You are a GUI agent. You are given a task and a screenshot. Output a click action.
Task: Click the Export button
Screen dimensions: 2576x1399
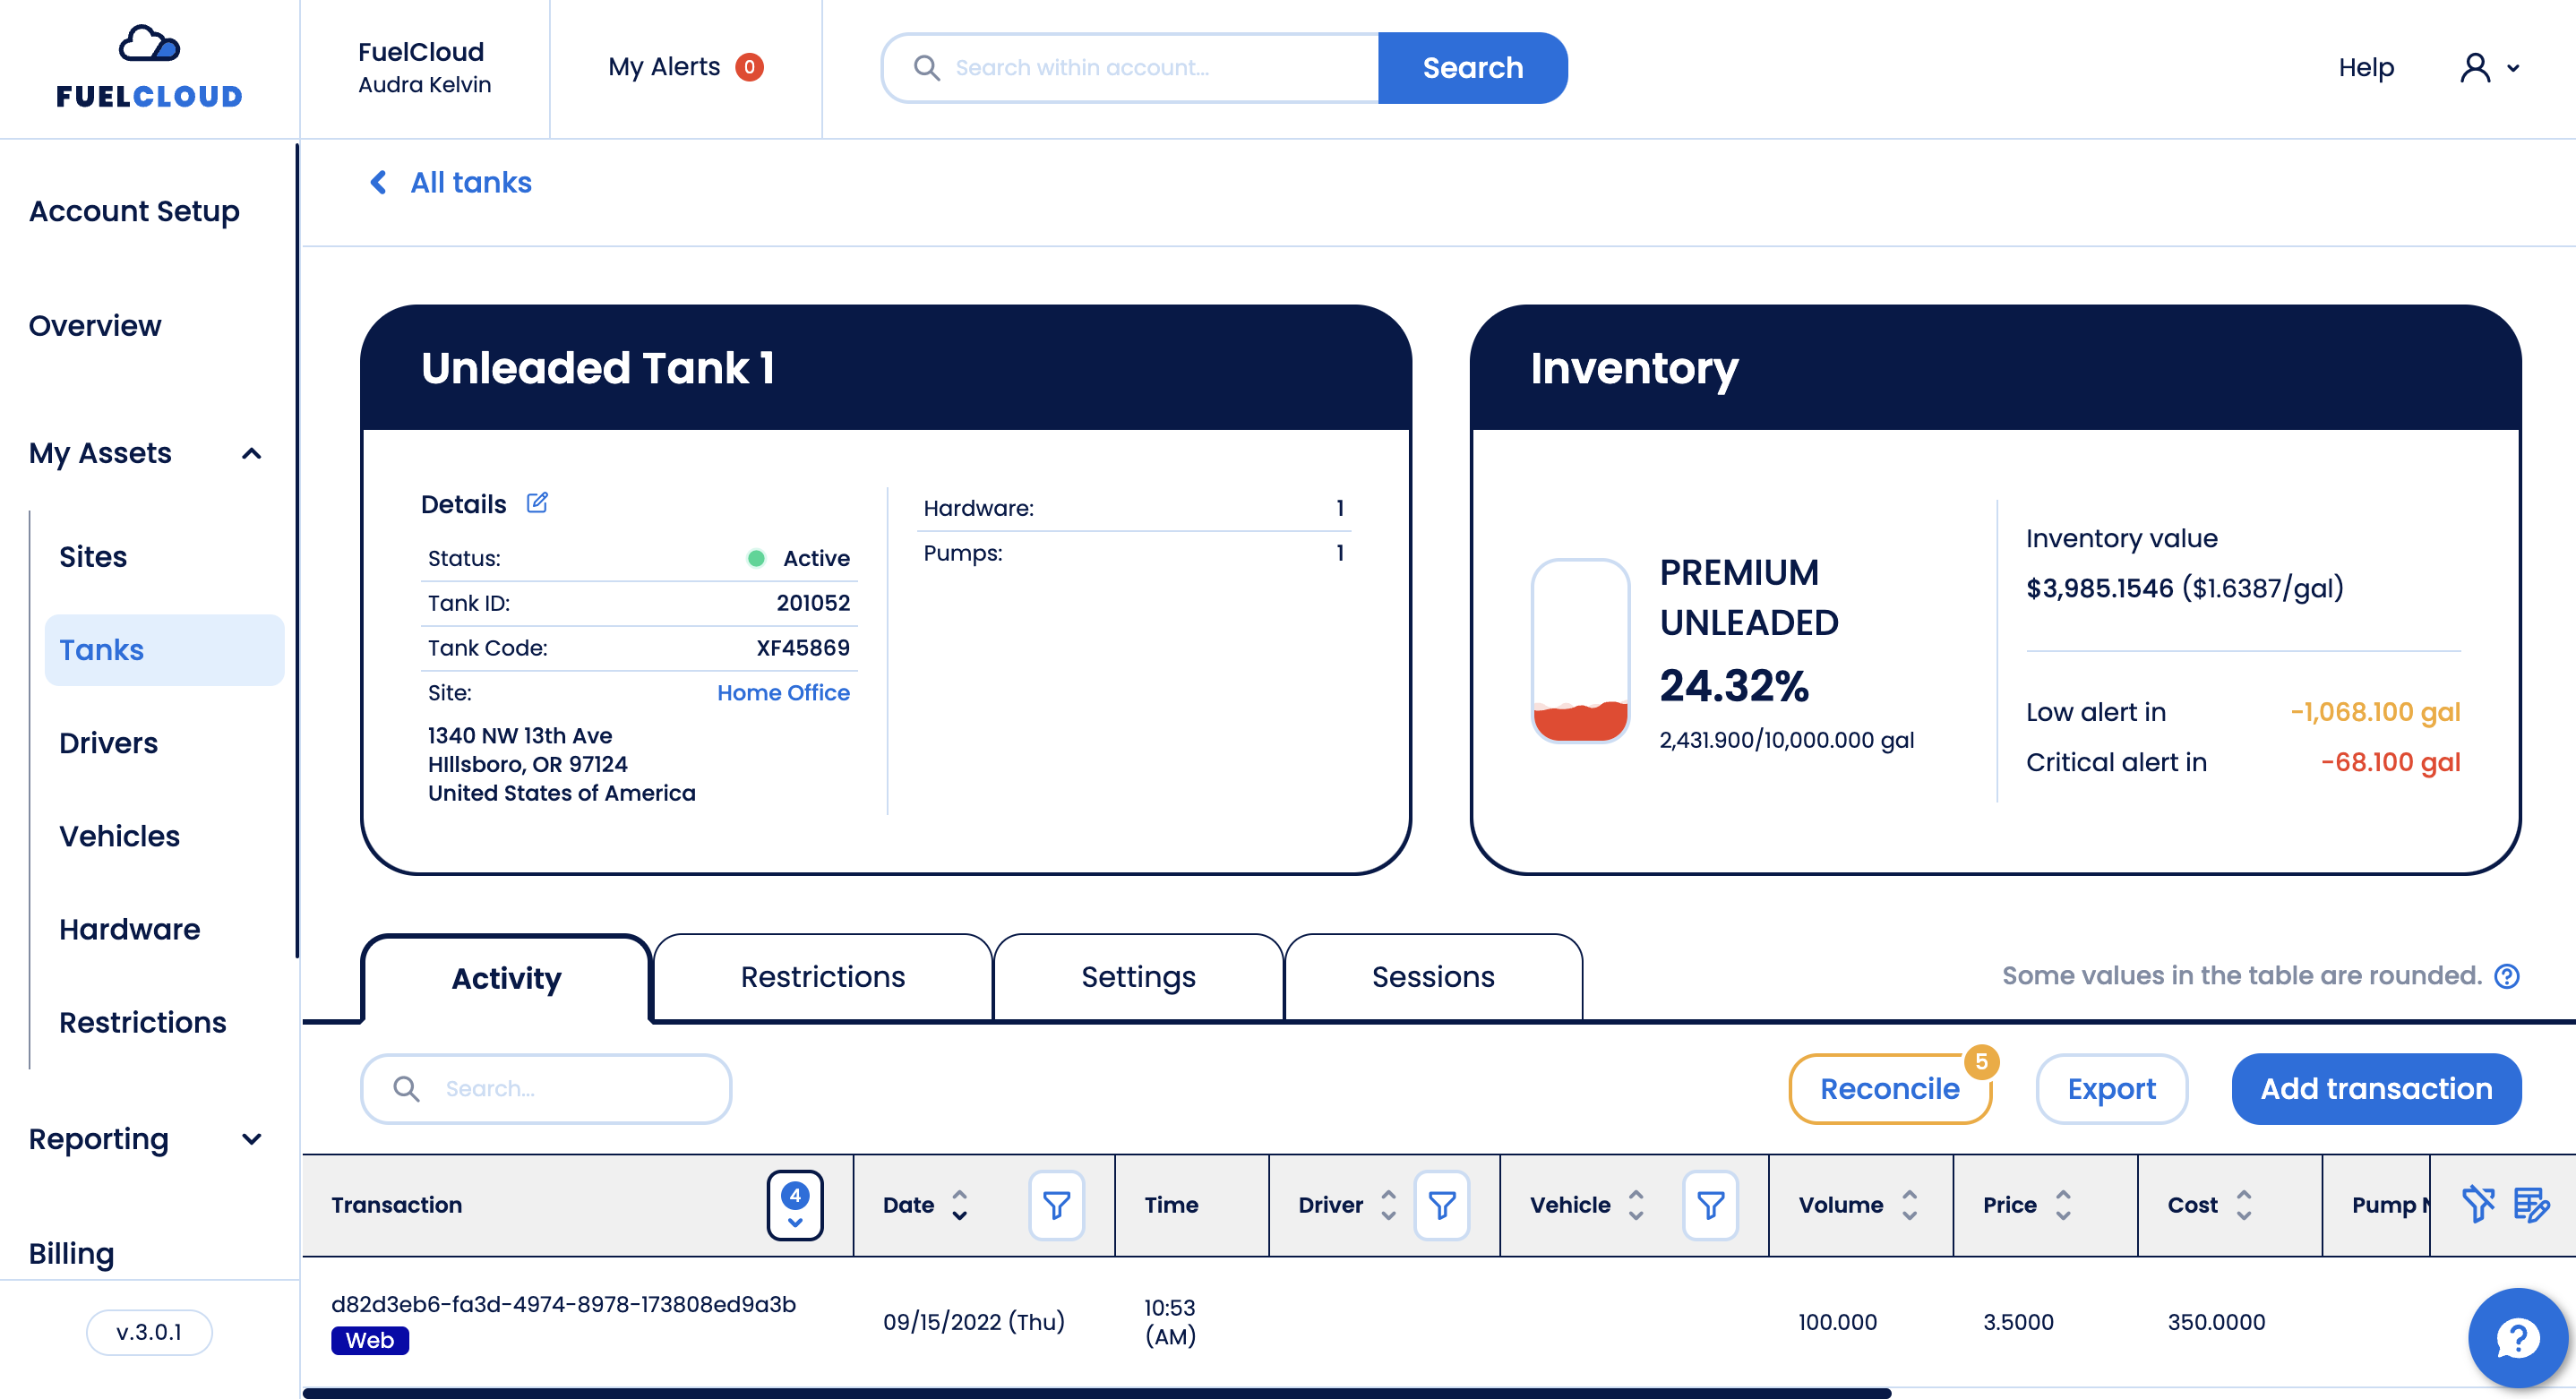point(2111,1089)
